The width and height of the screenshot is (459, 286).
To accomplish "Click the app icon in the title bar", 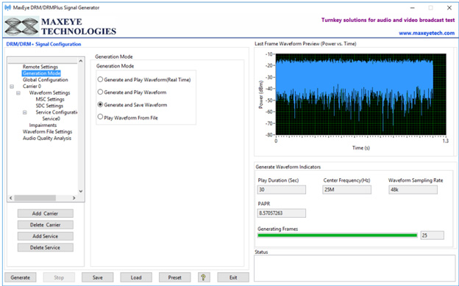I will (8, 7).
